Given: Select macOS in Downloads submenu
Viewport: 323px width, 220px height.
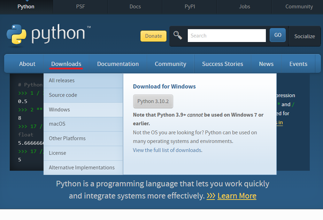Looking at the screenshot, I should [83, 124].
